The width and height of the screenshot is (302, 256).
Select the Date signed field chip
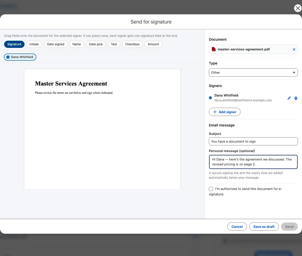[56, 44]
